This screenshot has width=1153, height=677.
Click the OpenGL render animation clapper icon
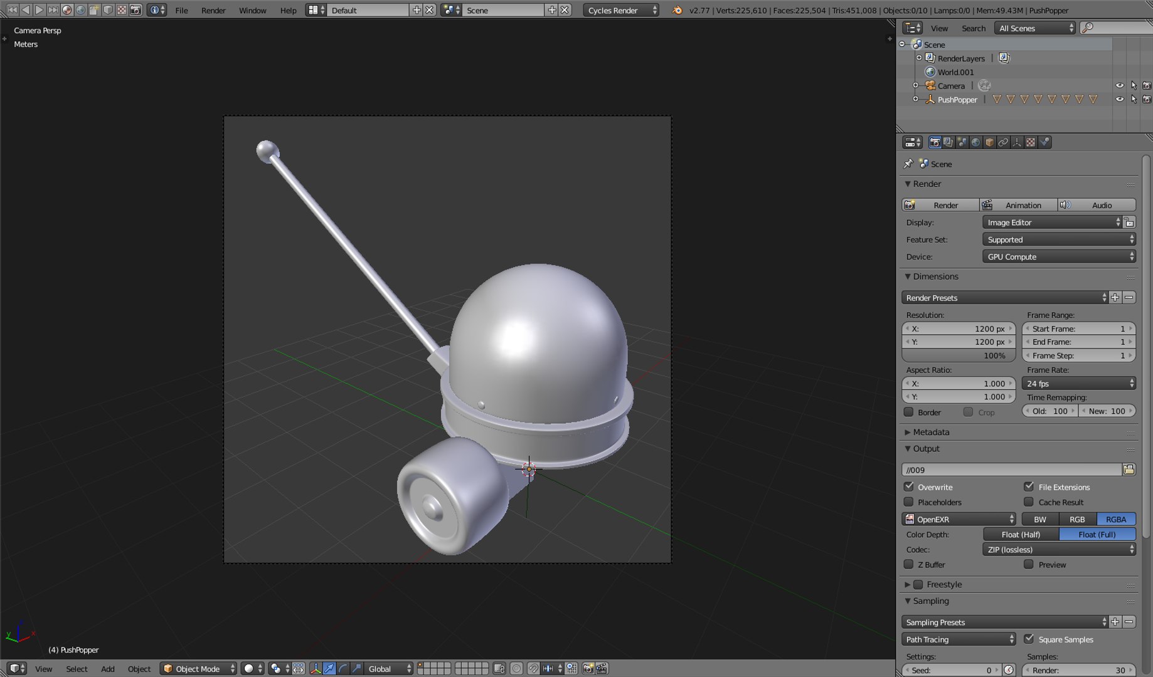[x=602, y=669]
